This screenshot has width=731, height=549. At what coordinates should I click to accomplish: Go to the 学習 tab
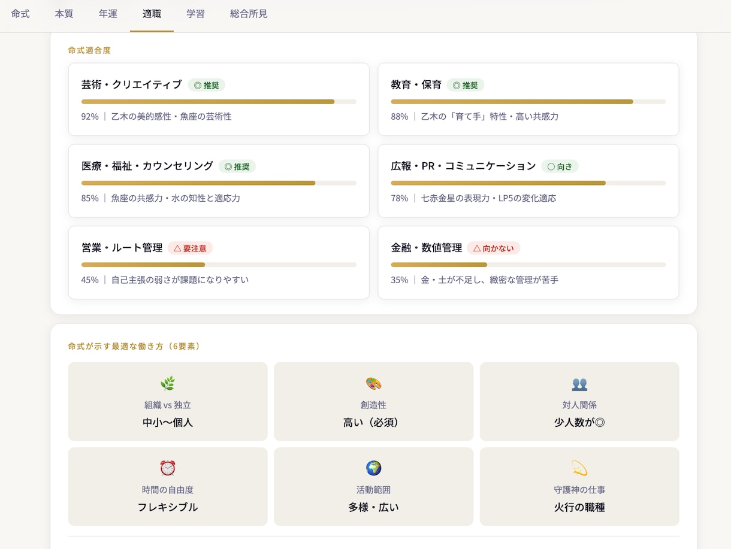pos(195,14)
